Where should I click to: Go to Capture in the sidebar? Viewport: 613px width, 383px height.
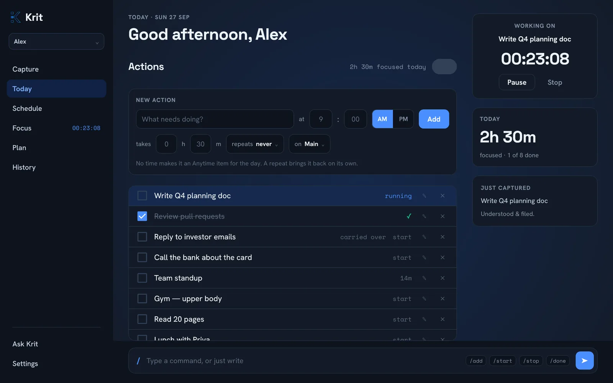56,69
